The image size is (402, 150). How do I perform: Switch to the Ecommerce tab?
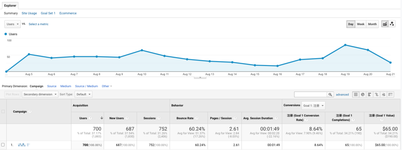click(x=68, y=13)
